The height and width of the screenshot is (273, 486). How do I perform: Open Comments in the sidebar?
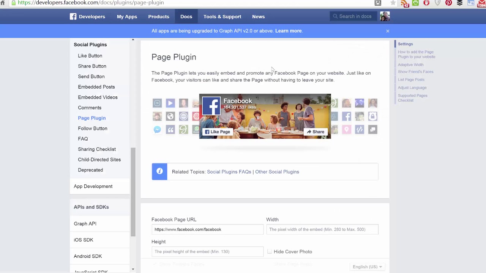(x=89, y=108)
